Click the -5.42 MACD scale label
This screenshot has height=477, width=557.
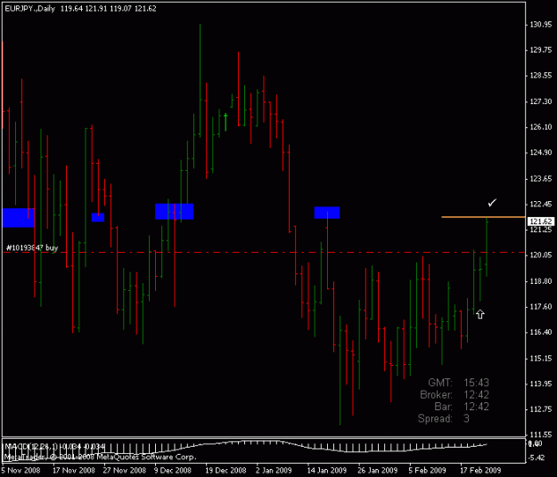point(537,457)
